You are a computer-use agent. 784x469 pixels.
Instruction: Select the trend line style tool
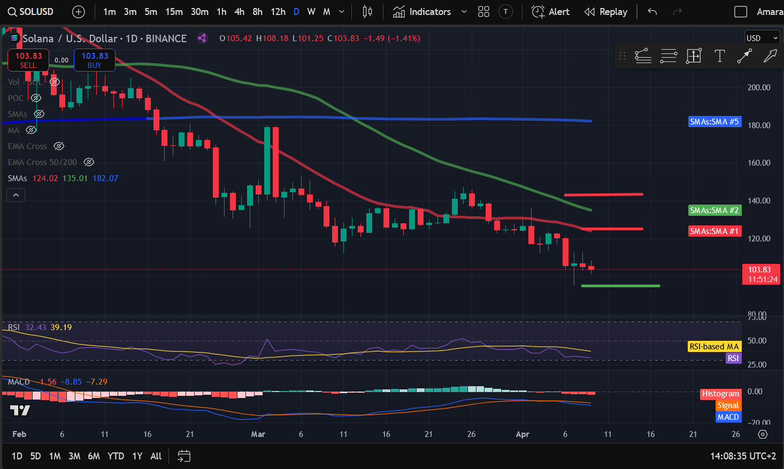643,56
